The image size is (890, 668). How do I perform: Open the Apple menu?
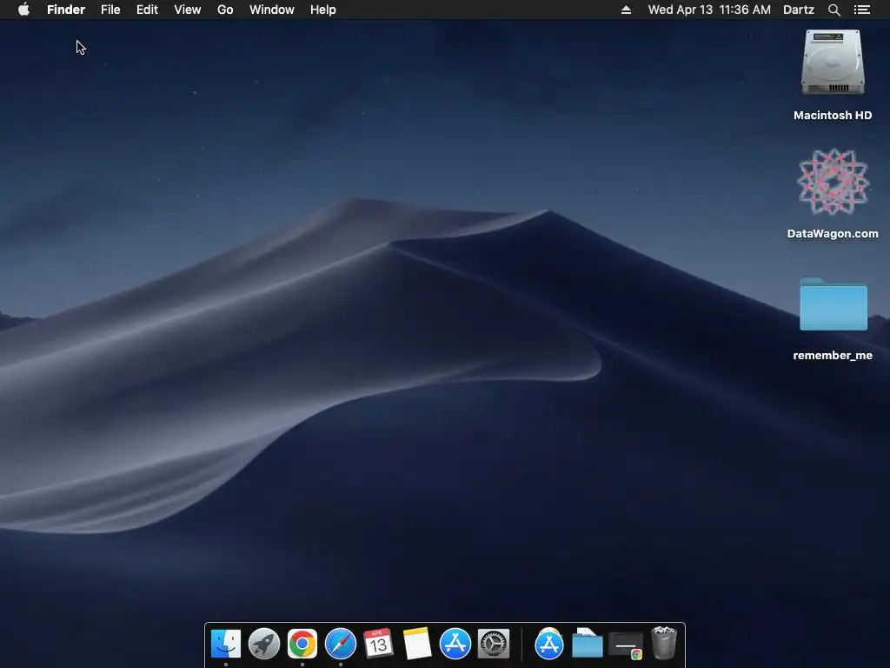coord(23,10)
